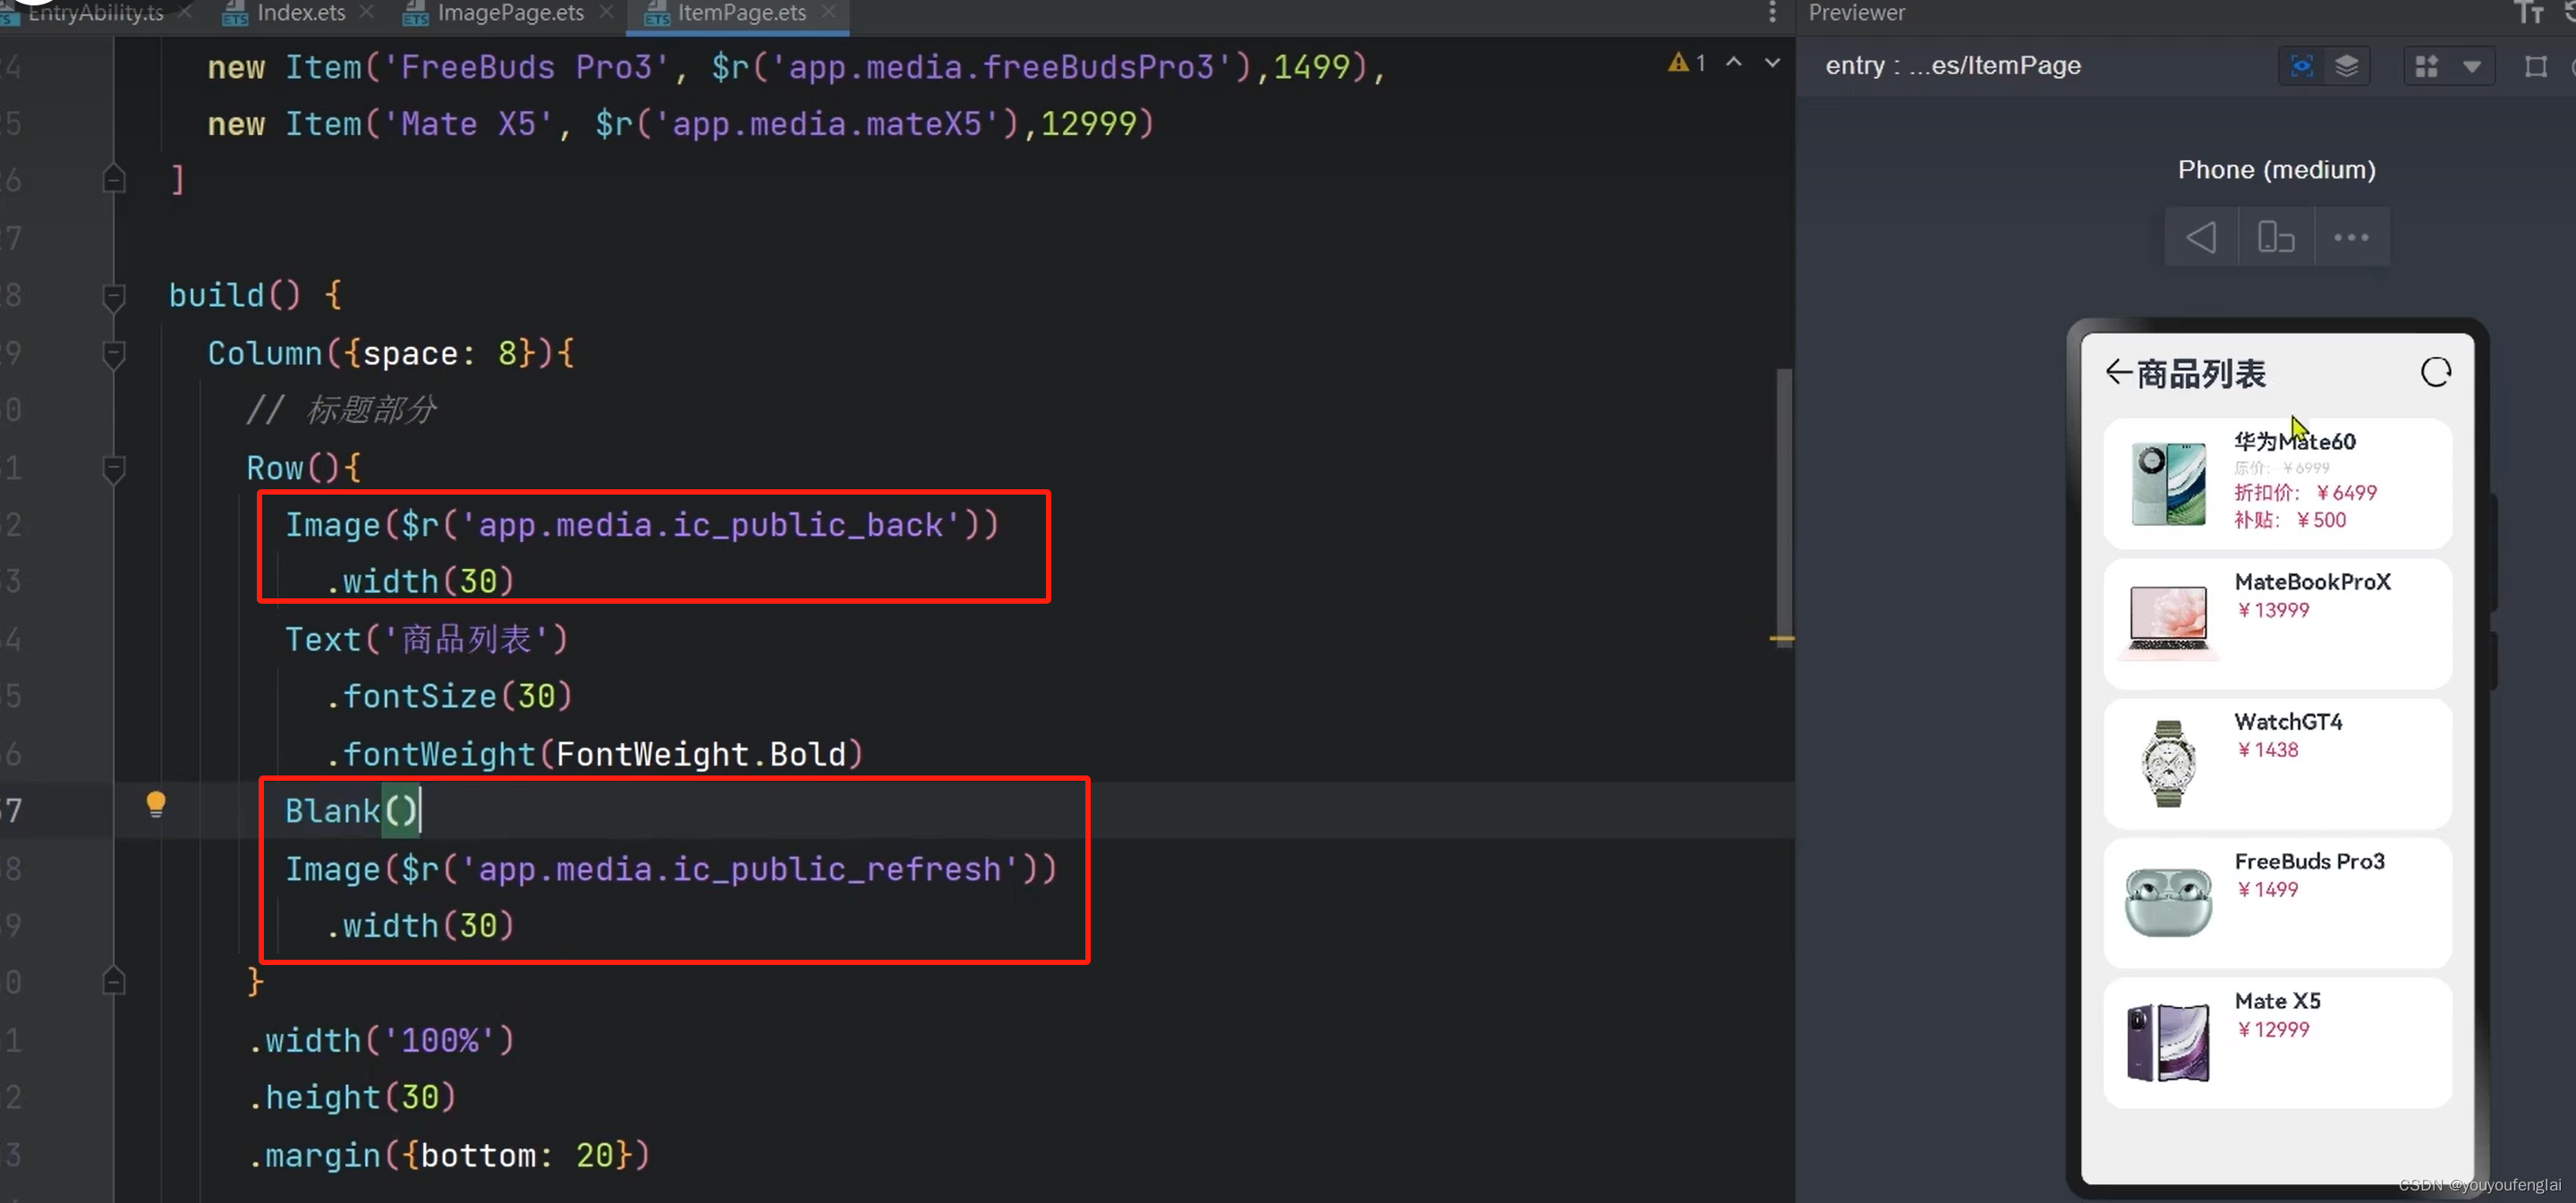This screenshot has width=2576, height=1203.
Task: Rotate the preview device icon
Action: 2275,237
